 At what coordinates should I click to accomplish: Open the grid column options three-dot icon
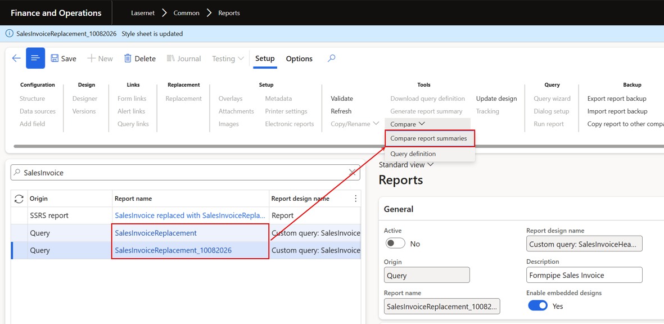coord(356,199)
